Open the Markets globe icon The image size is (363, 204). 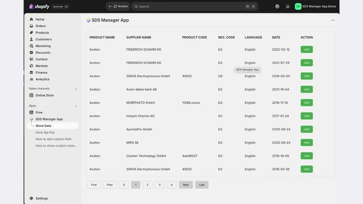click(x=31, y=66)
